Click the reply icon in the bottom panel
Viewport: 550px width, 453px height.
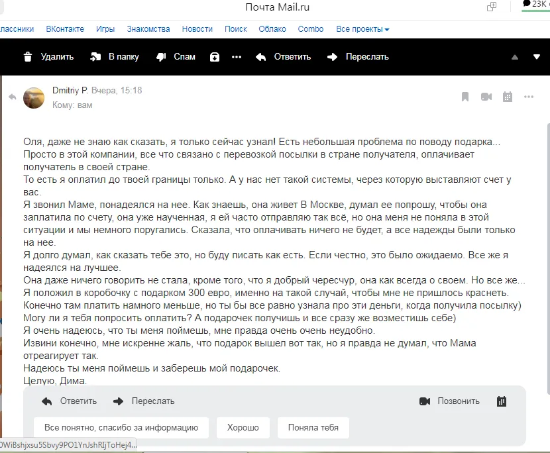click(46, 401)
